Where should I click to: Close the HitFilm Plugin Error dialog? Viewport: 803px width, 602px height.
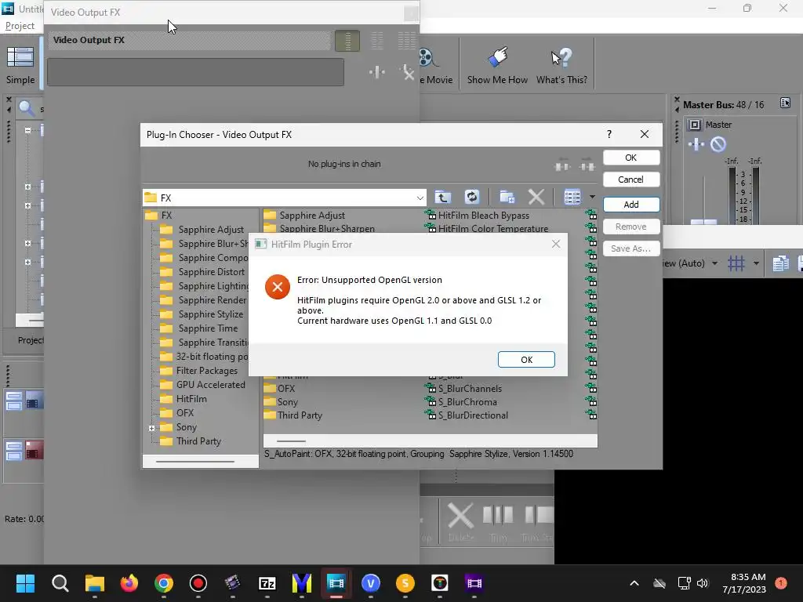[556, 245]
